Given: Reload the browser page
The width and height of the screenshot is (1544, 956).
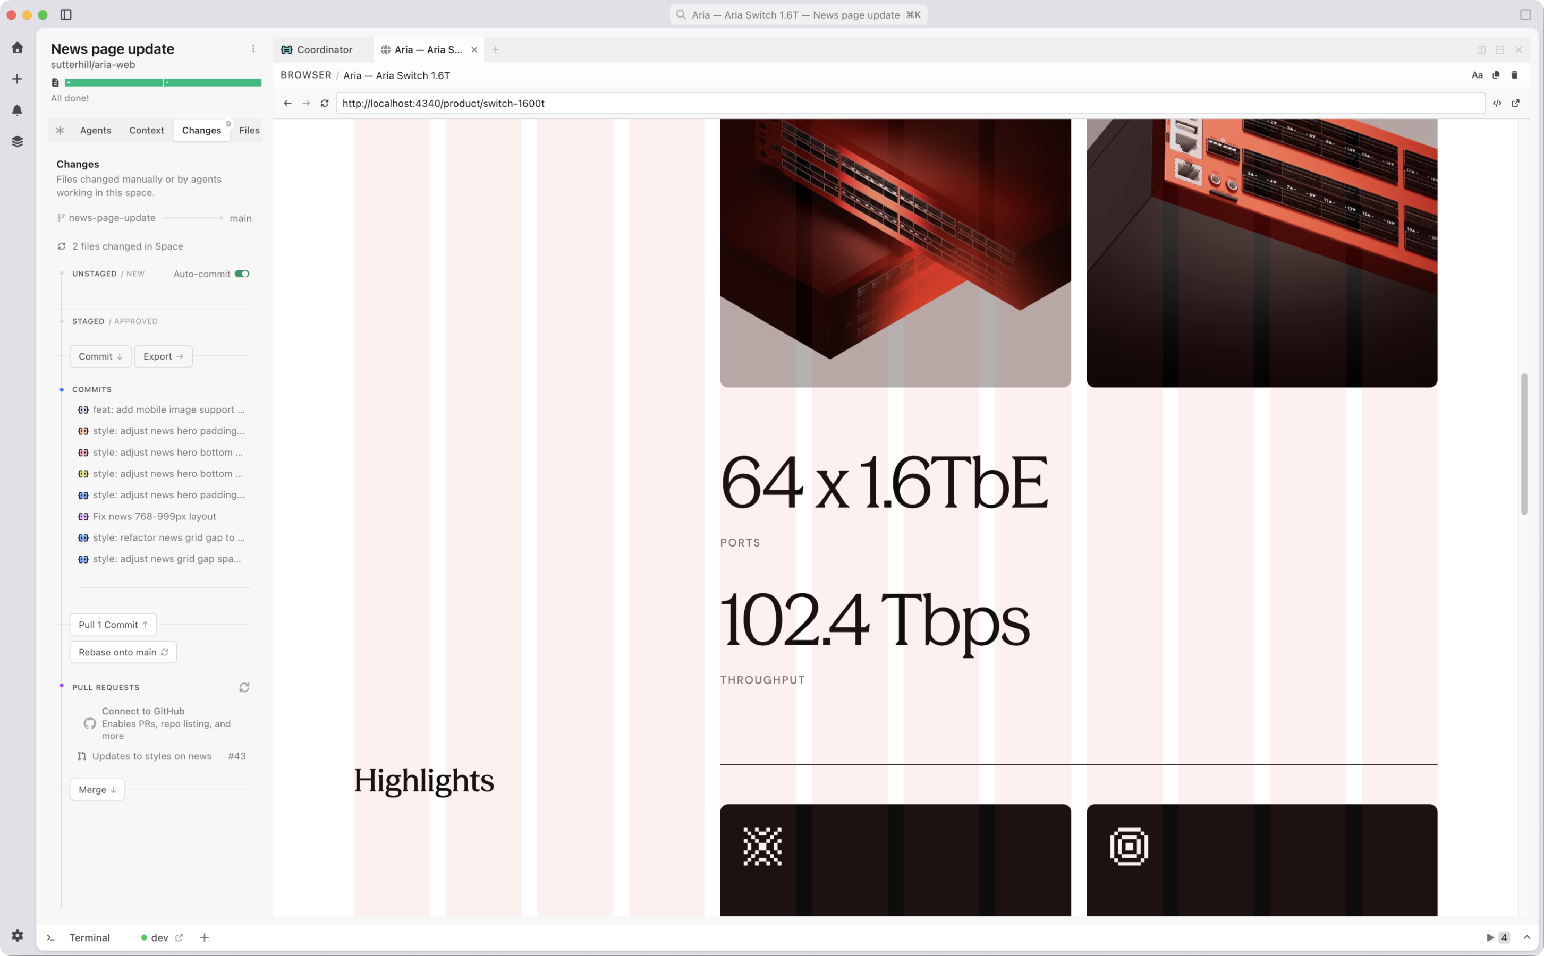Looking at the screenshot, I should click(x=325, y=103).
